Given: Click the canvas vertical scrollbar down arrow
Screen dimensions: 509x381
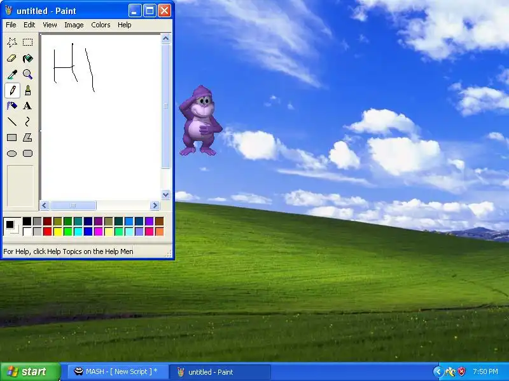Looking at the screenshot, I should click(166, 195).
